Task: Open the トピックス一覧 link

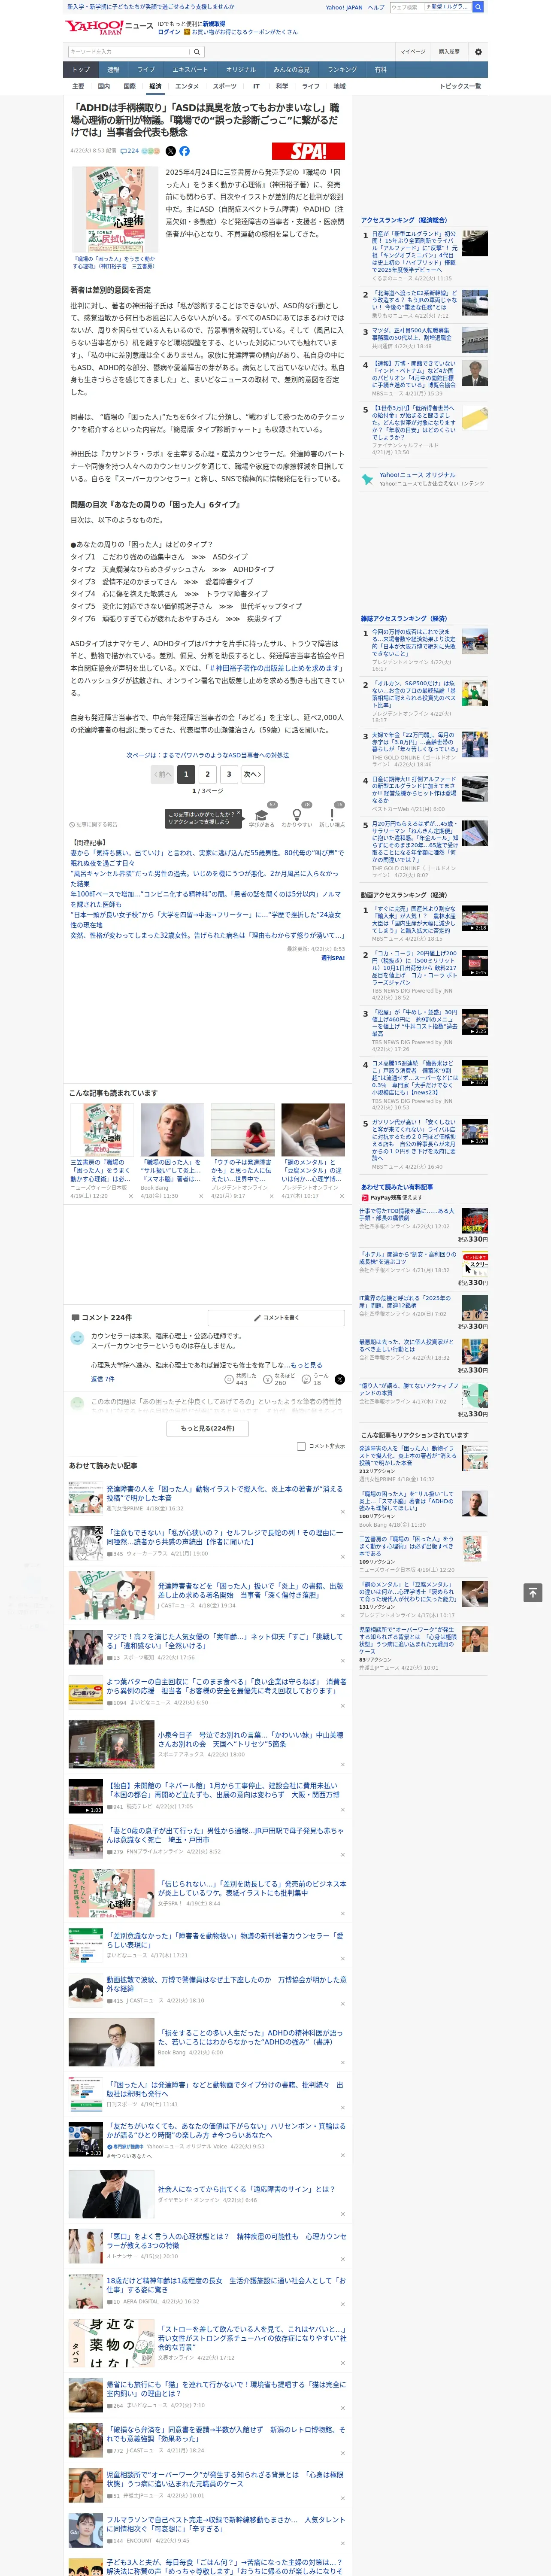Action: tap(461, 86)
